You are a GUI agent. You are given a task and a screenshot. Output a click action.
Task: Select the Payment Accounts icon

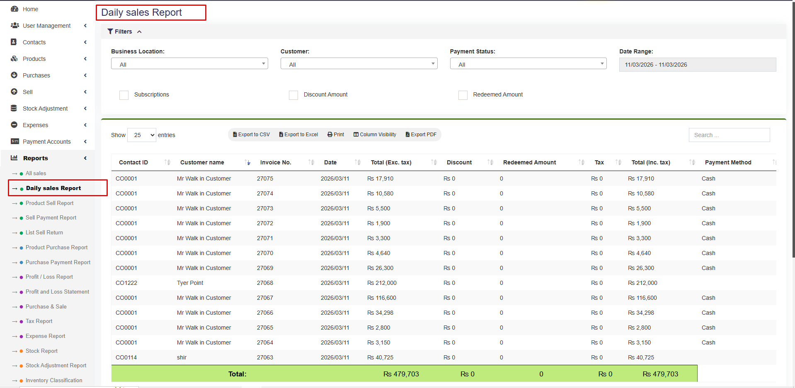tap(15, 141)
